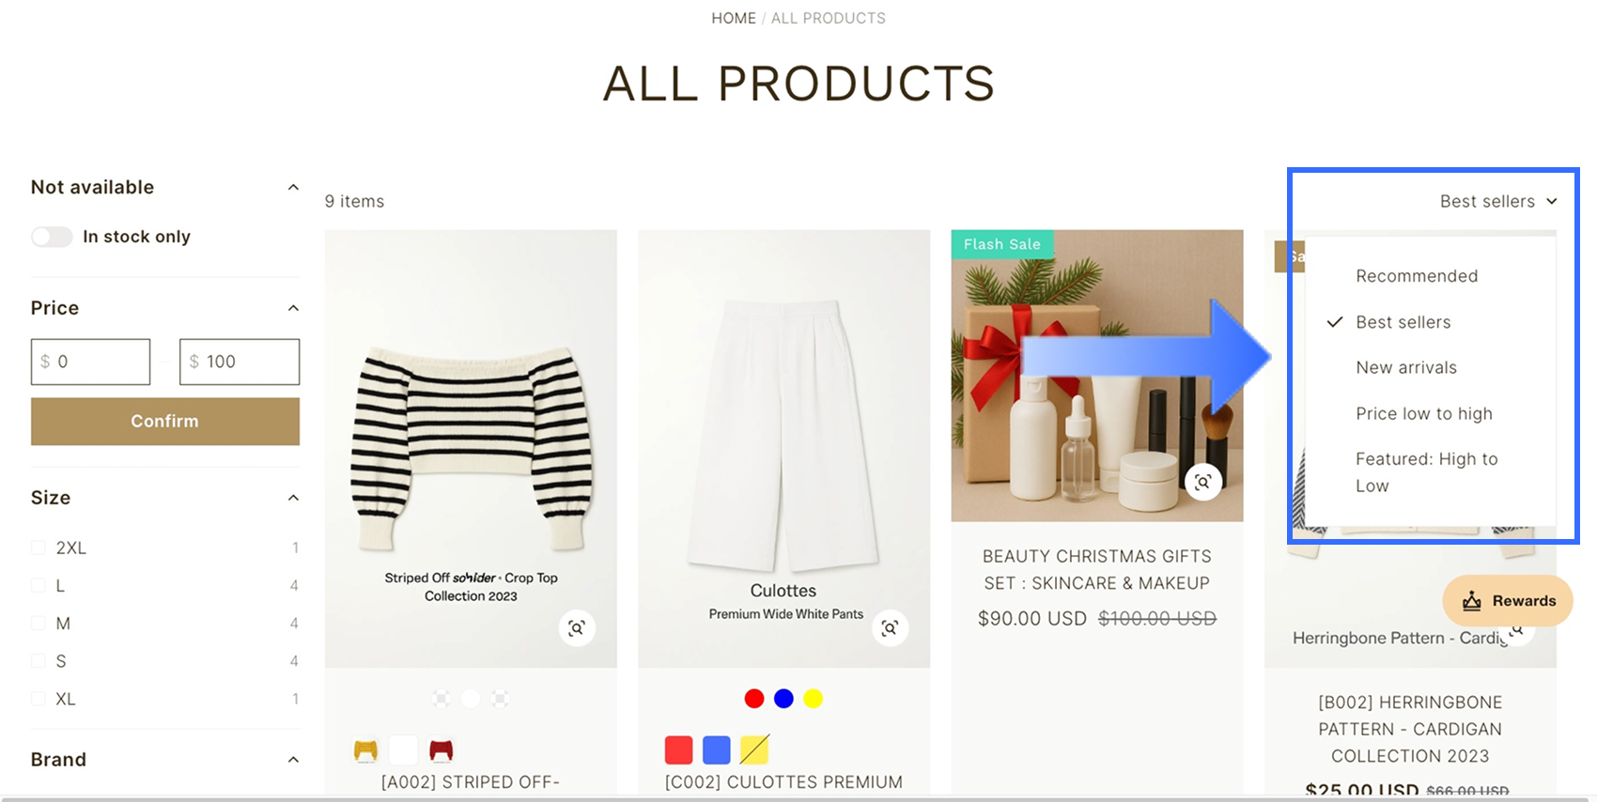Pick the blue square culottes swatch

click(717, 750)
